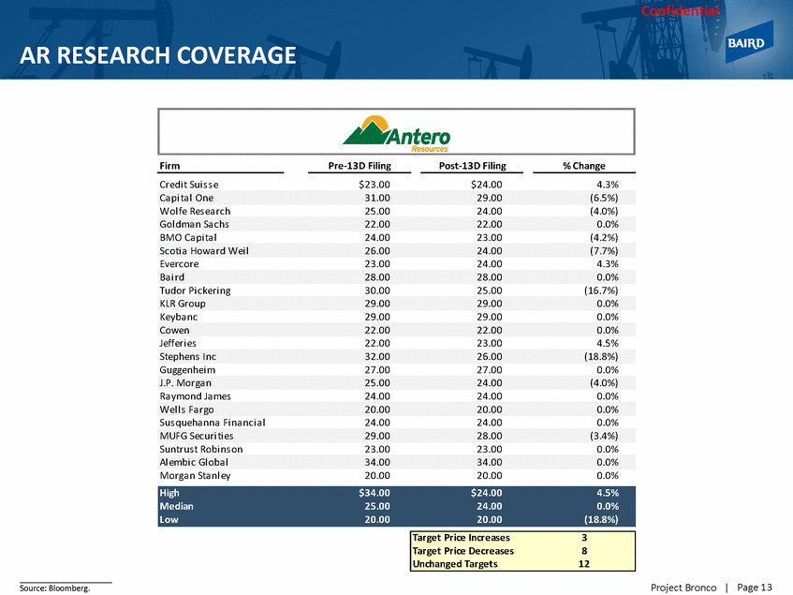Viewport: 793px width, 595px height.
Task: Click the red Confidential label
Action: (x=681, y=10)
